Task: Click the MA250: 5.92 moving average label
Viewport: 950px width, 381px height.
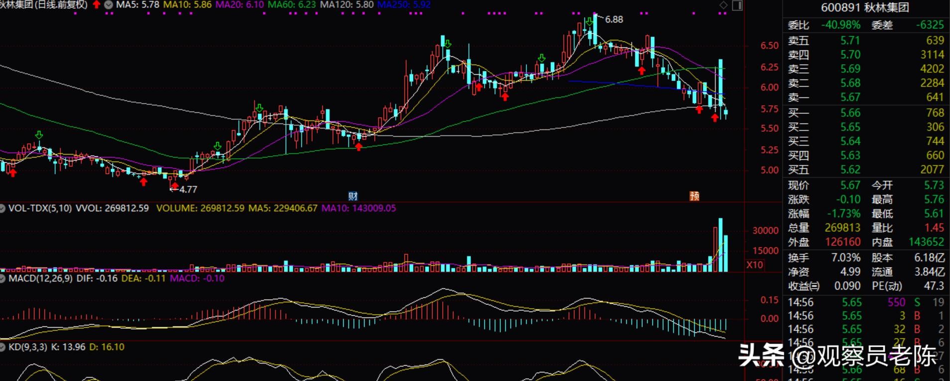Action: (404, 4)
